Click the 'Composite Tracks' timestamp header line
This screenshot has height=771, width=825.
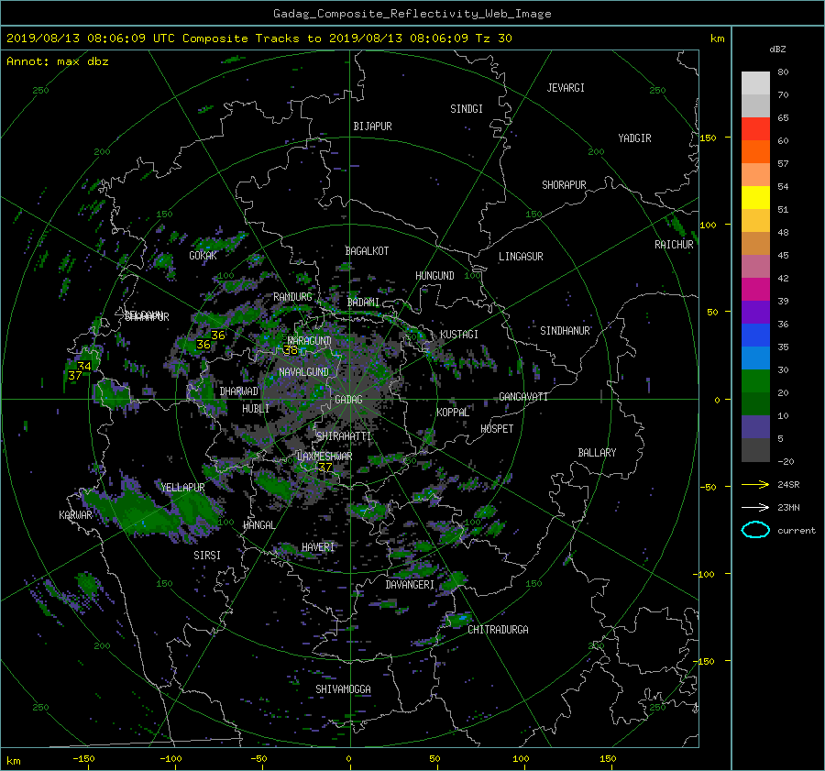(x=258, y=39)
